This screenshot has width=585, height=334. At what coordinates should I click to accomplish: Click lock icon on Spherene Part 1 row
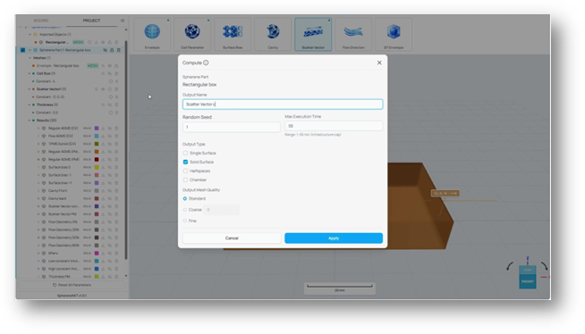(112, 50)
